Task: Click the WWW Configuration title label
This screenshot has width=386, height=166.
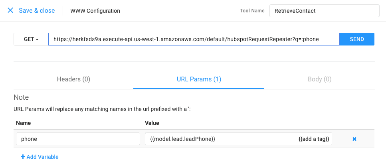Action: click(95, 11)
